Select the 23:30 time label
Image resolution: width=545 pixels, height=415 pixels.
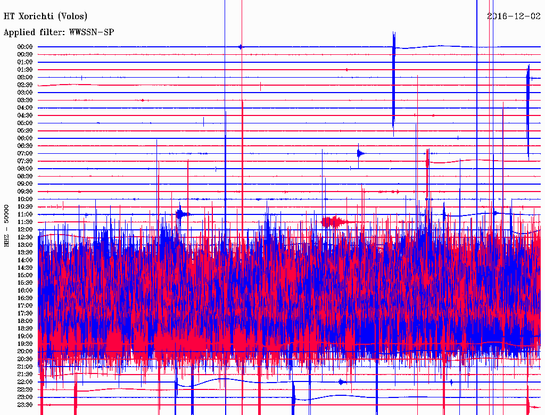tap(25, 404)
